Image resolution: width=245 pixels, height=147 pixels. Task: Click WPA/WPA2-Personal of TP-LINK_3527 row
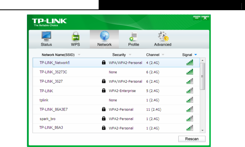tap(126, 82)
